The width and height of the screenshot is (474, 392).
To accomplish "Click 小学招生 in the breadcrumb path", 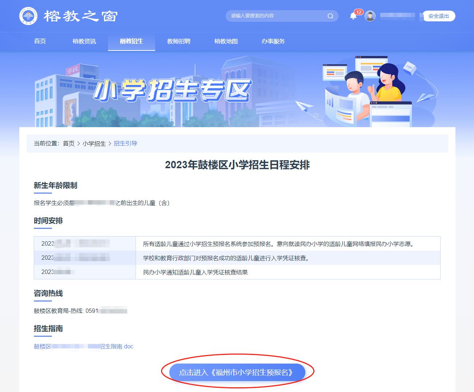I will click(94, 144).
